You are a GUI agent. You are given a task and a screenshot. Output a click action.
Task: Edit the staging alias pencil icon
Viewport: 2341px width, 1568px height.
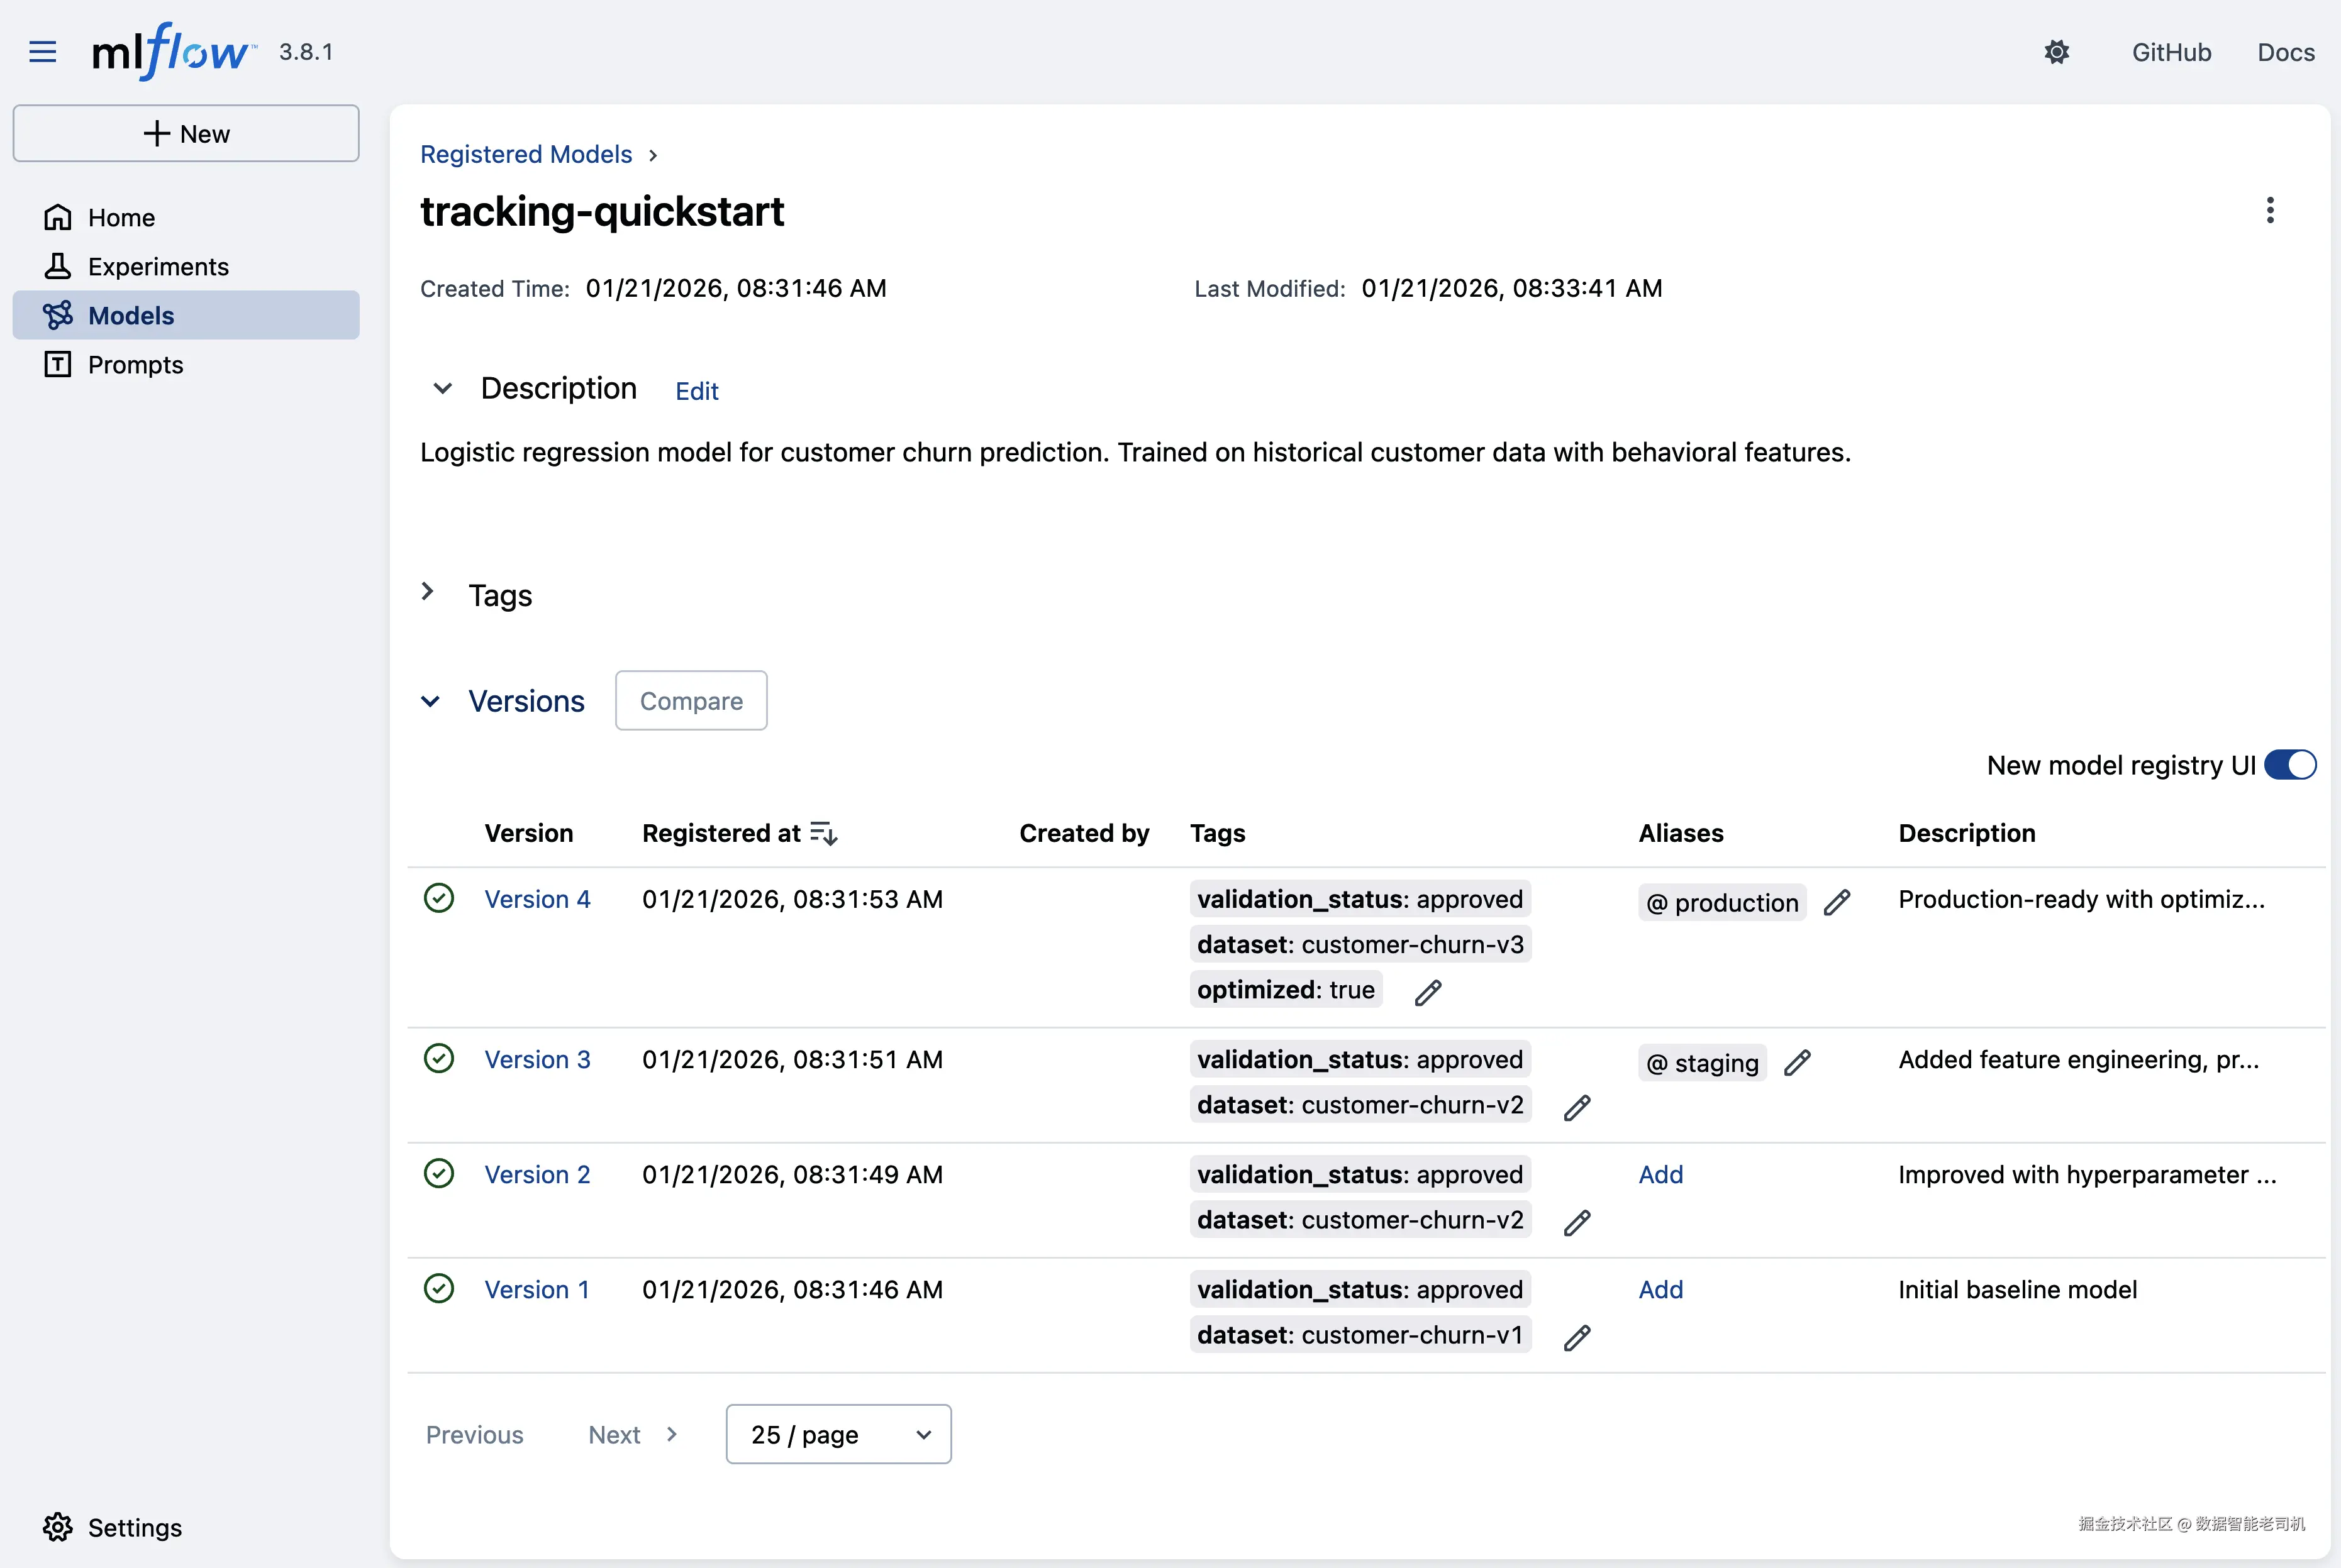[x=1797, y=1063]
